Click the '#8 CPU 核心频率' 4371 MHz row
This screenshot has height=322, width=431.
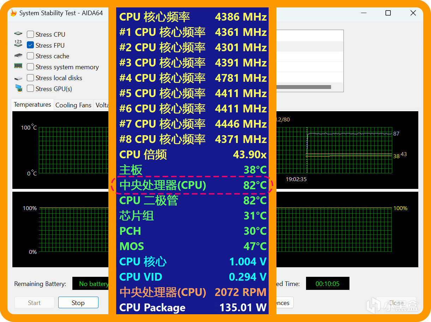tap(193, 139)
